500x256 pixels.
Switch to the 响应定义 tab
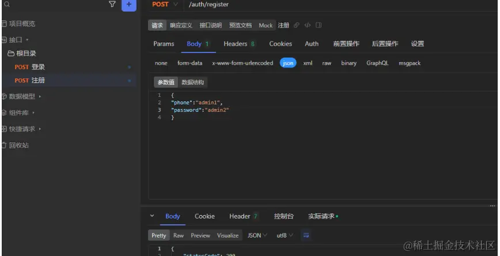click(181, 25)
